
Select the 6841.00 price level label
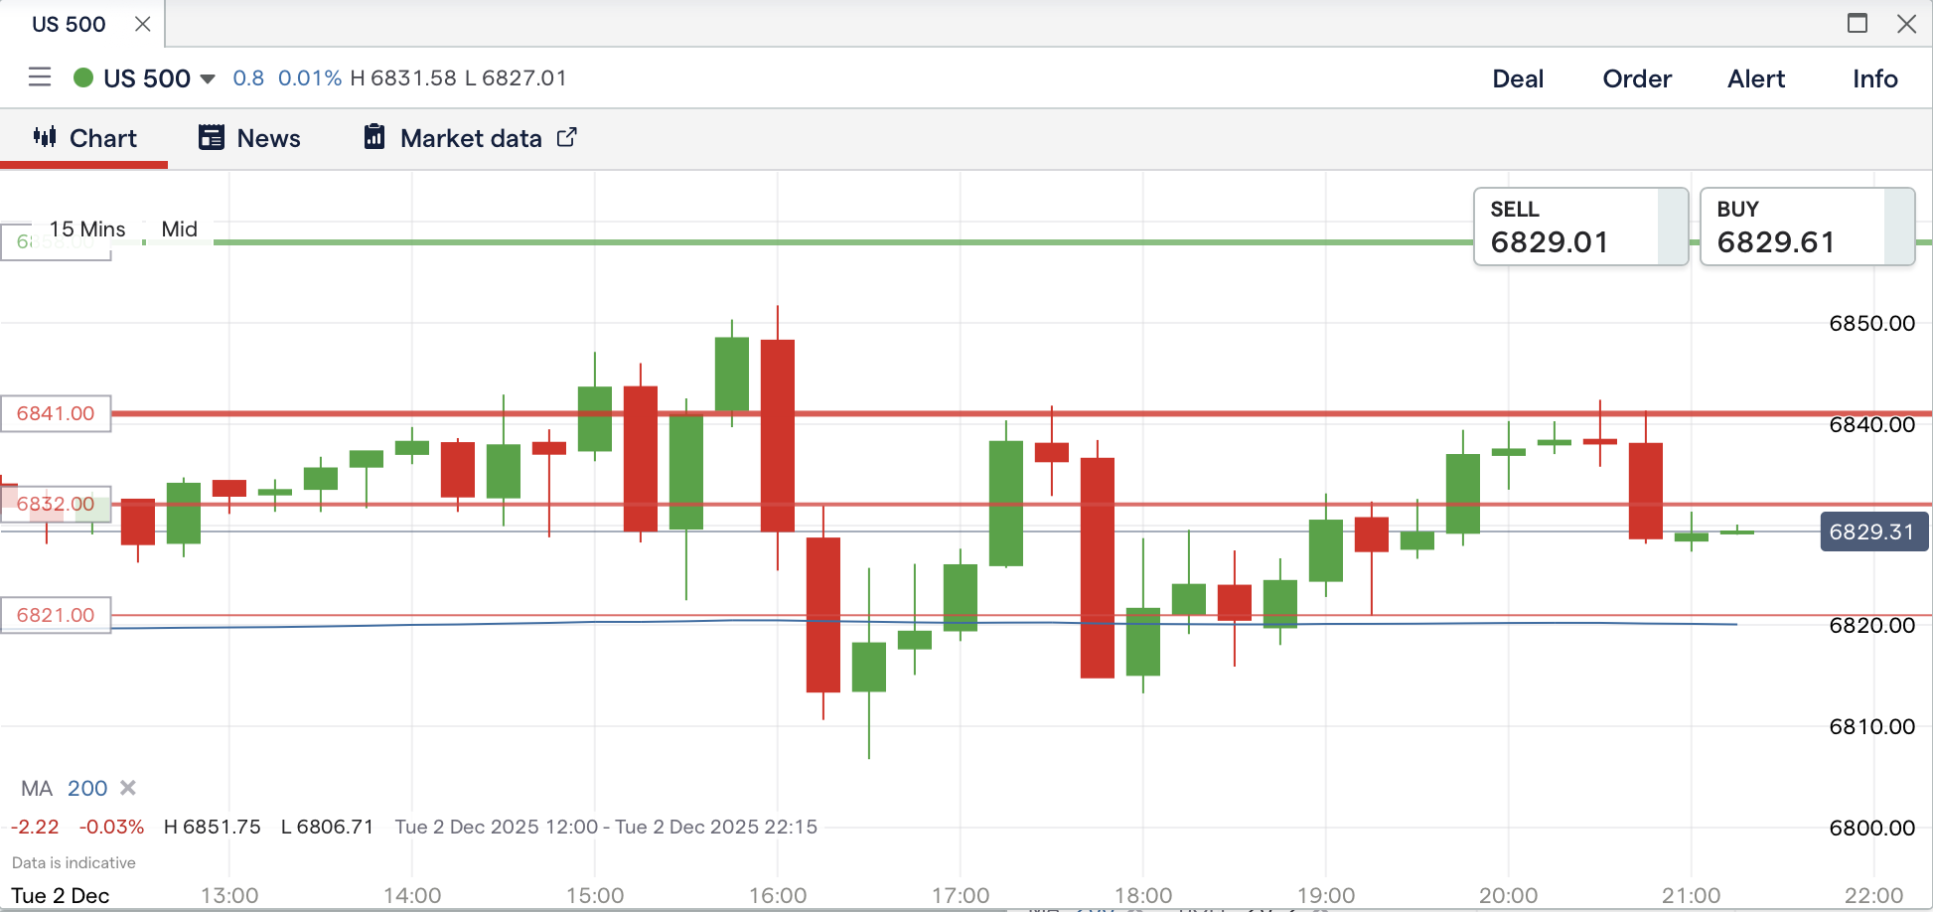(56, 413)
